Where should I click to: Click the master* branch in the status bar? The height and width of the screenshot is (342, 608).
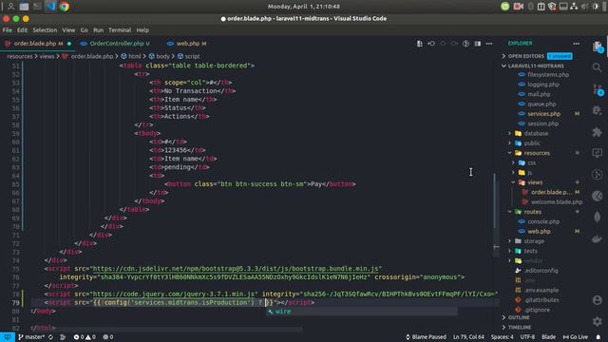[x=31, y=337]
